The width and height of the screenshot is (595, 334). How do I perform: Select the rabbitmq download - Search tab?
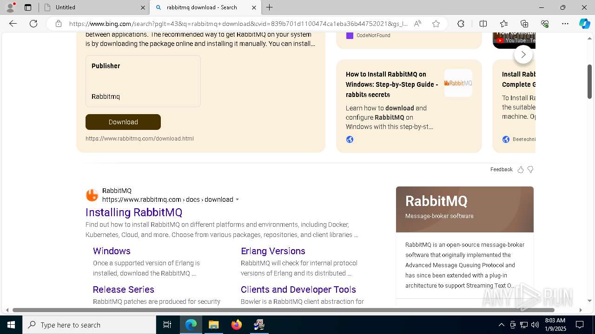(205, 7)
